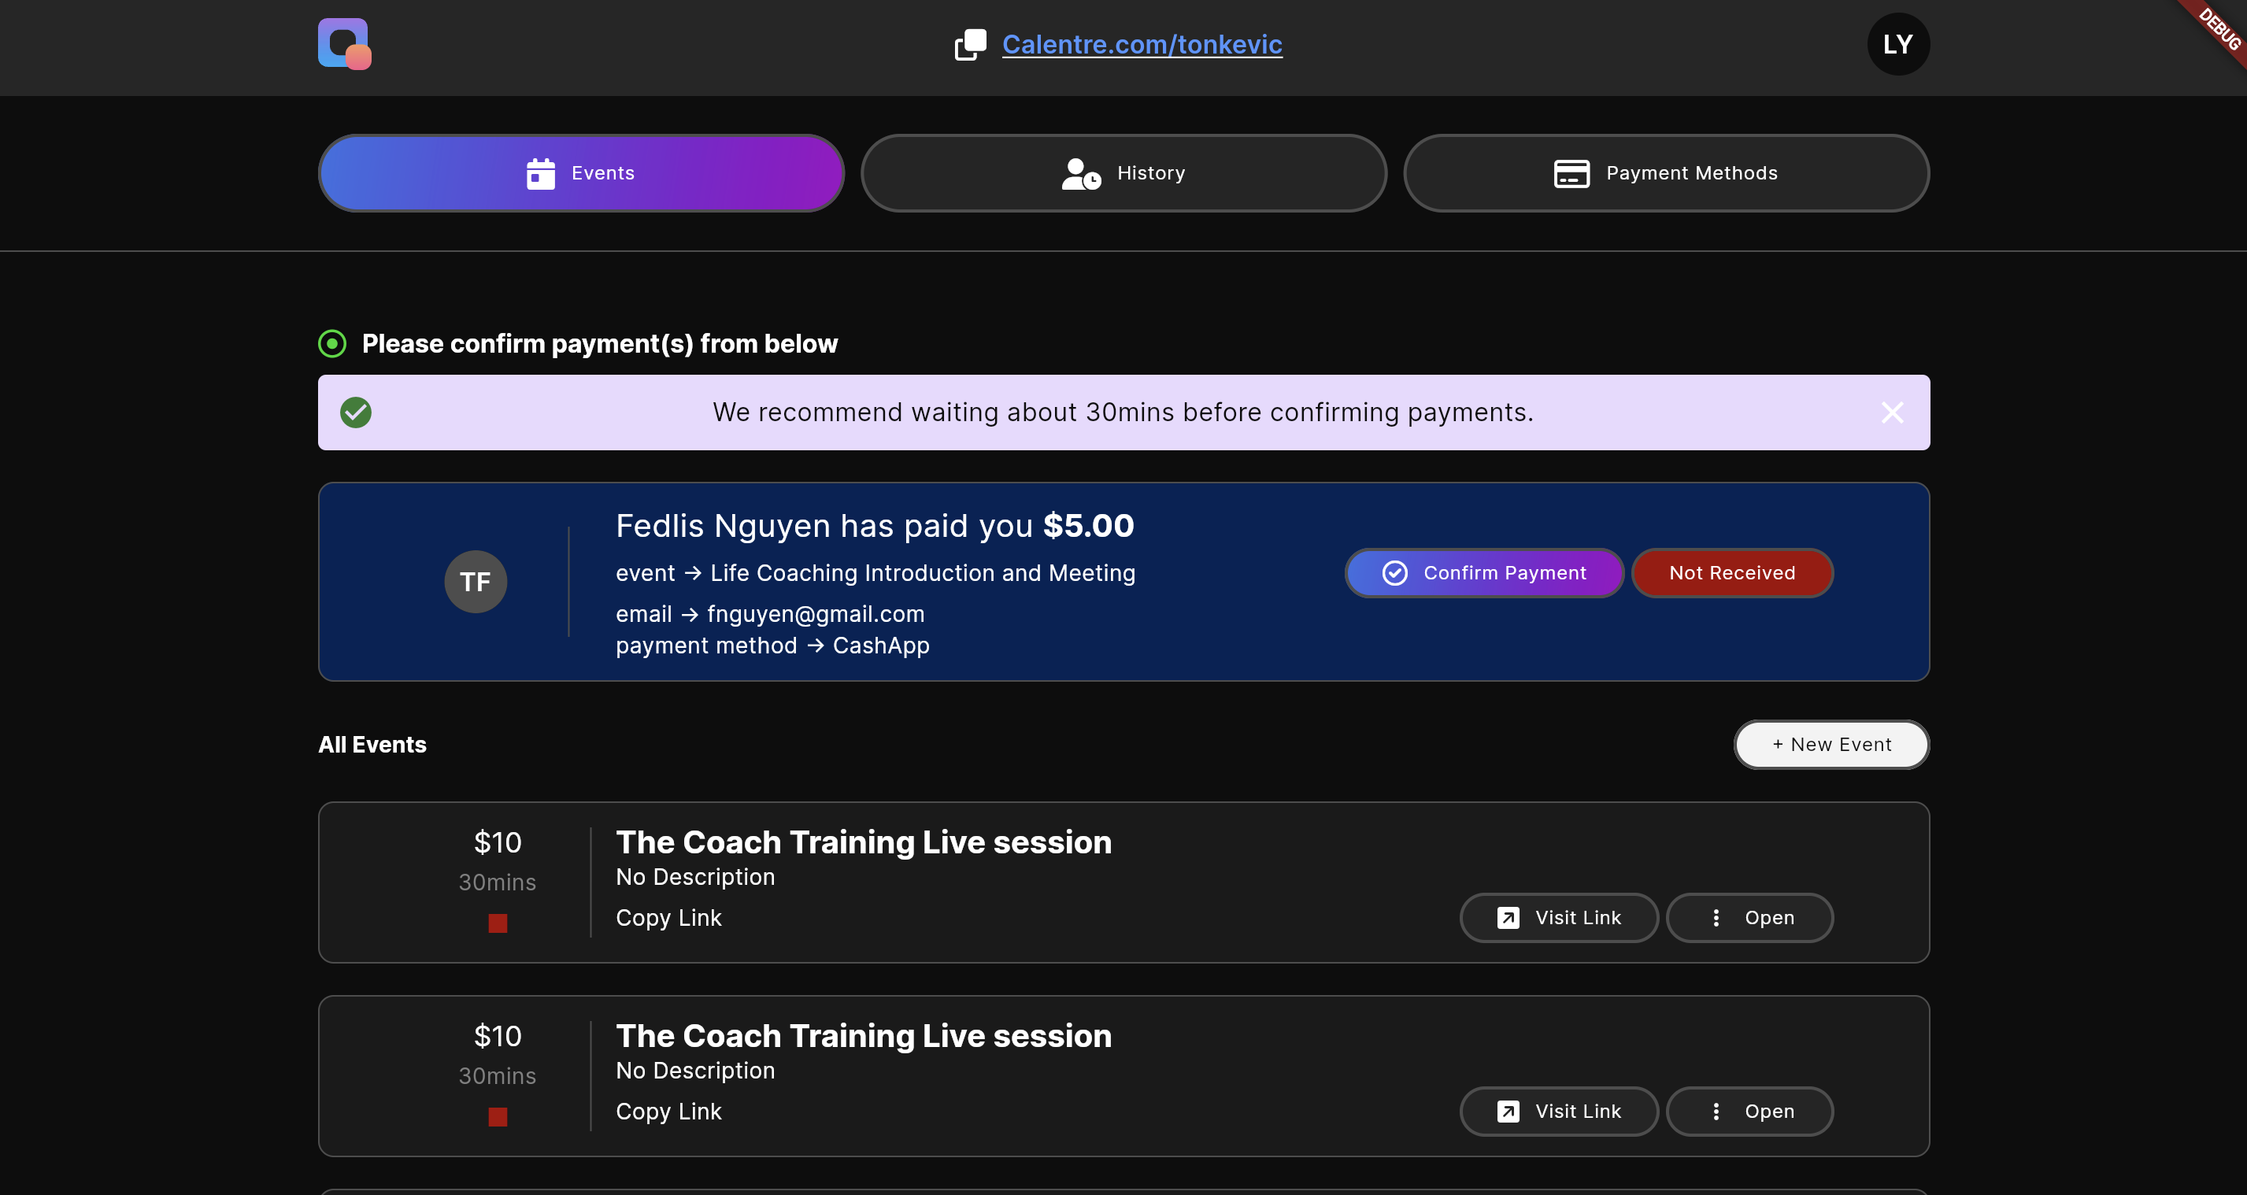2247x1195 pixels.
Task: Click the Not Received button for $5.00 payment
Action: [x=1733, y=572]
